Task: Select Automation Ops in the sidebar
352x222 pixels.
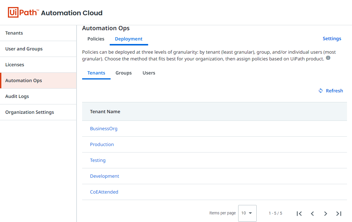Action: [38, 81]
